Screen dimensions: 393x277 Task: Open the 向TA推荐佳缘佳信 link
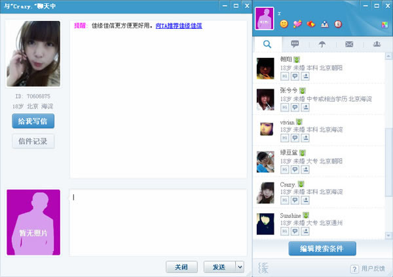click(179, 26)
